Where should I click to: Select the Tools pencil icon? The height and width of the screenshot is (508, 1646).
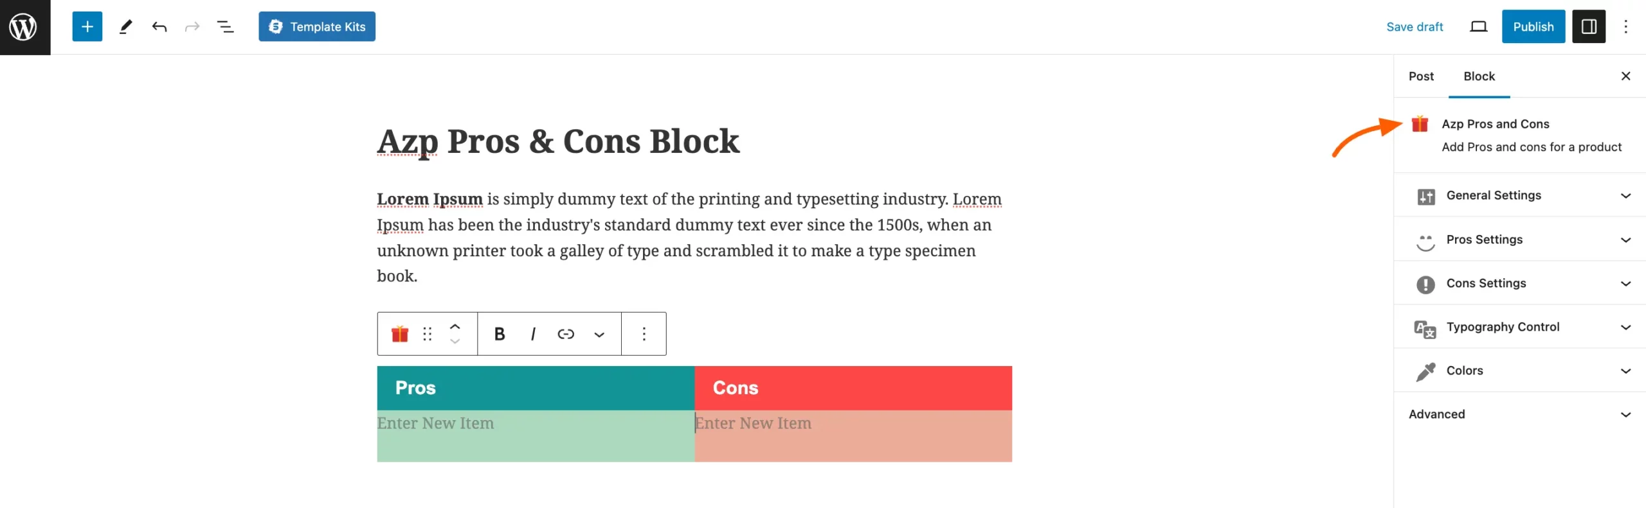[126, 26]
